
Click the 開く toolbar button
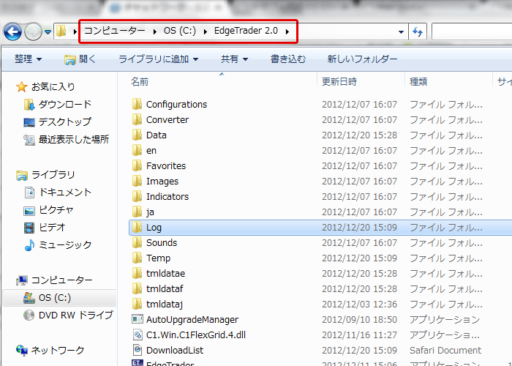pos(80,59)
